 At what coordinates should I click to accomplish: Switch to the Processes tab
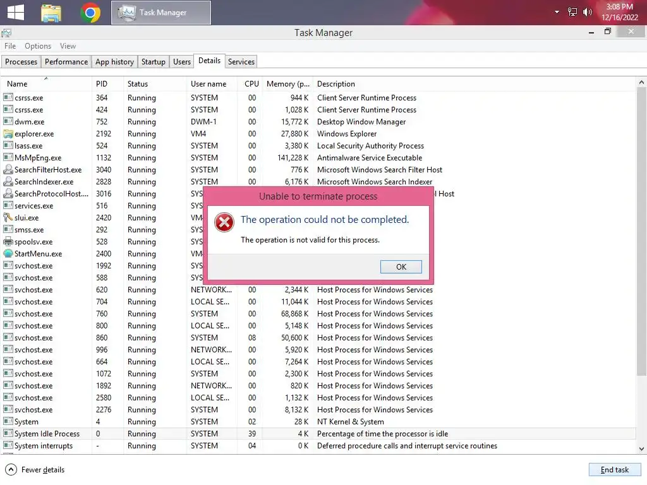pyautogui.click(x=21, y=61)
